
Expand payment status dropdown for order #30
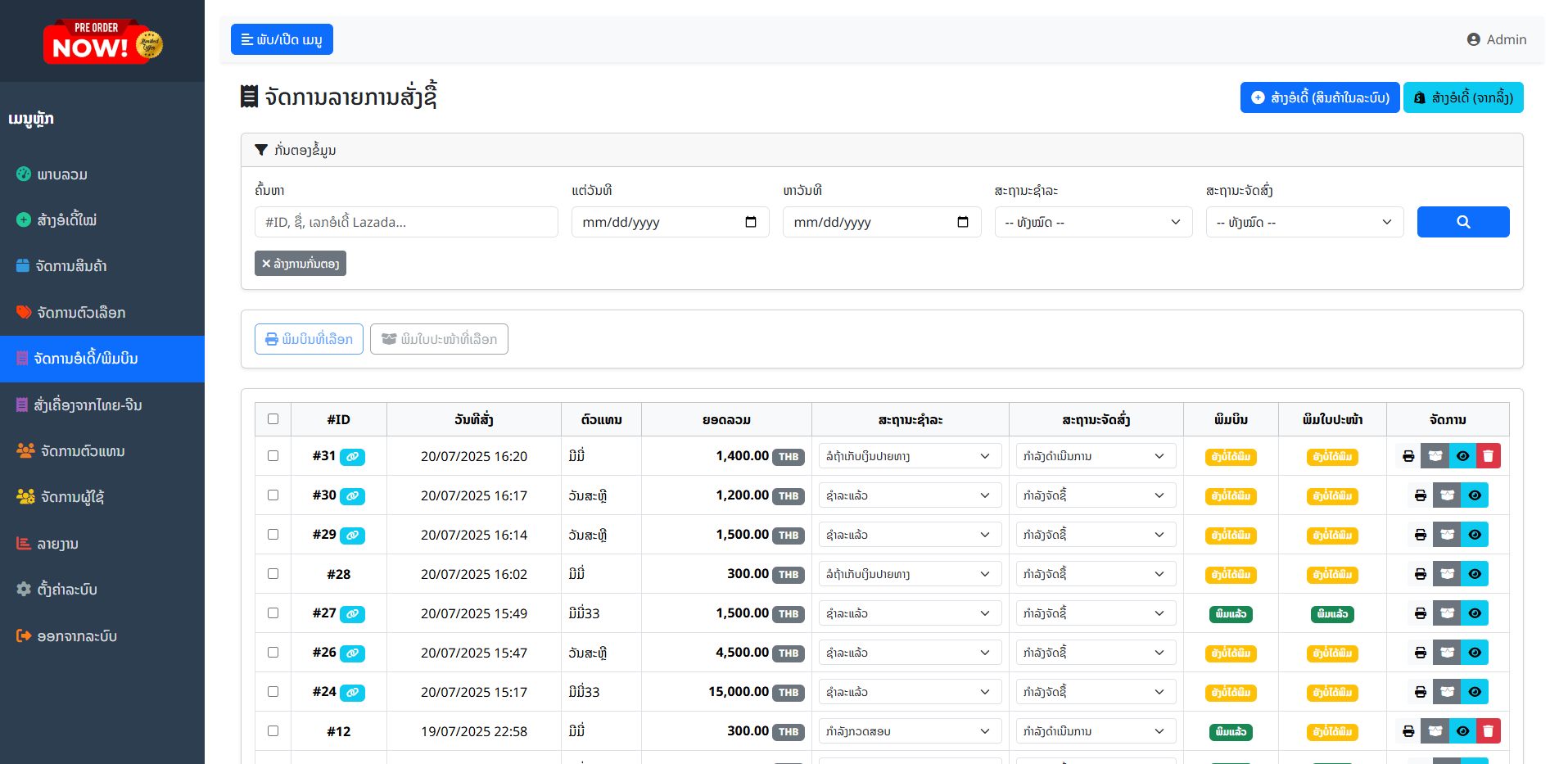(910, 495)
